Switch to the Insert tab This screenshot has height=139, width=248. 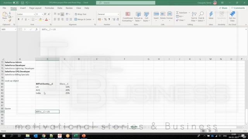(x=23, y=8)
